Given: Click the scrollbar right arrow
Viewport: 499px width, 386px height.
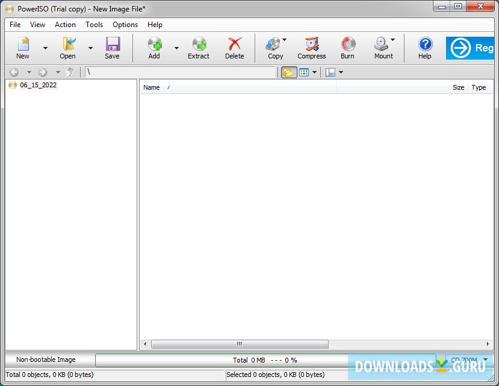Looking at the screenshot, I should (488, 344).
